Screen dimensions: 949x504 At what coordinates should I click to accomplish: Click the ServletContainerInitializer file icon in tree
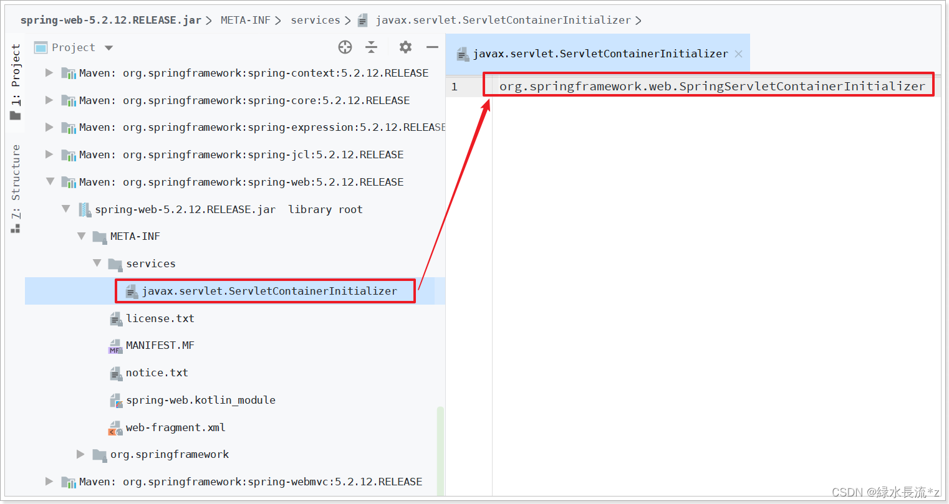(x=131, y=292)
